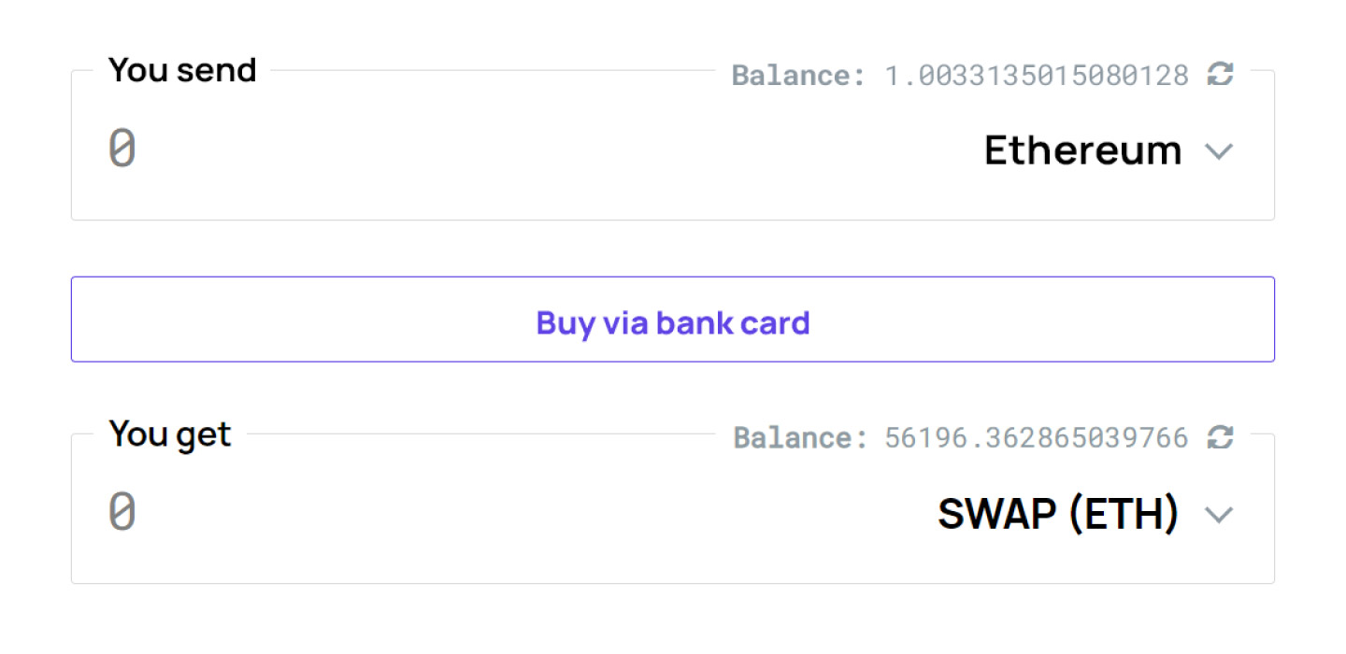Image resolution: width=1346 pixels, height=654 pixels.
Task: Click the Ethereum dropdown chevron
Action: tap(1220, 151)
